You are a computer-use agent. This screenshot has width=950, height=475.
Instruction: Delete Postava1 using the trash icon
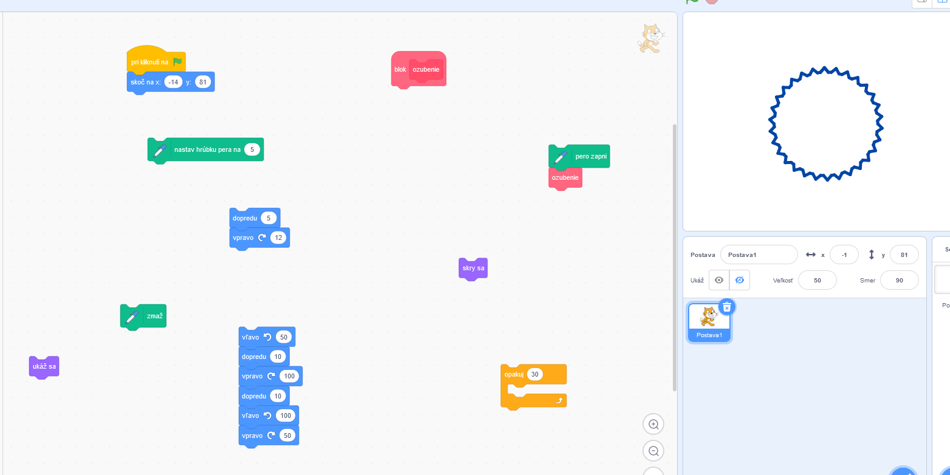click(x=727, y=307)
